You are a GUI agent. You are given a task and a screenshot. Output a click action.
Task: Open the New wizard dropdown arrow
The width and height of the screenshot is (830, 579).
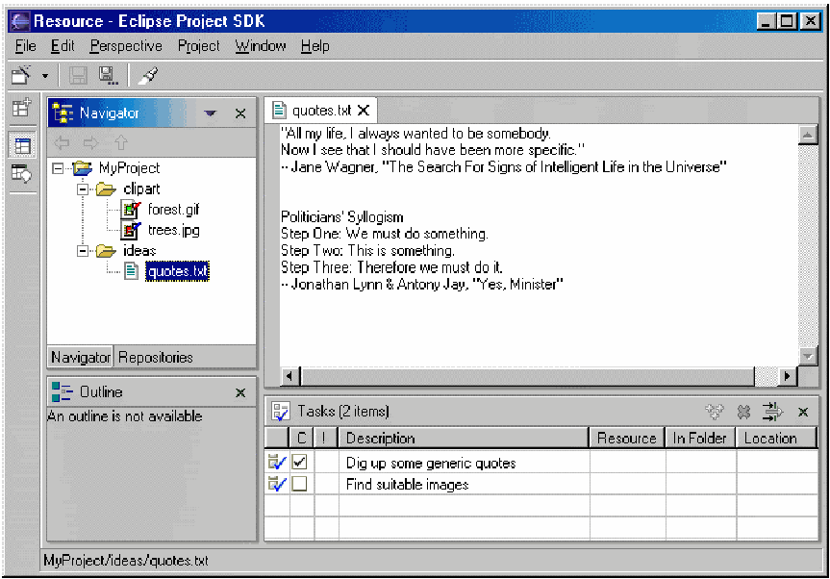point(45,76)
